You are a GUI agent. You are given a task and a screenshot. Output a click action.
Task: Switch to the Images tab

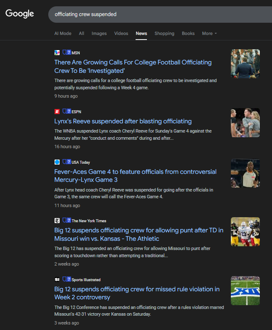99,34
